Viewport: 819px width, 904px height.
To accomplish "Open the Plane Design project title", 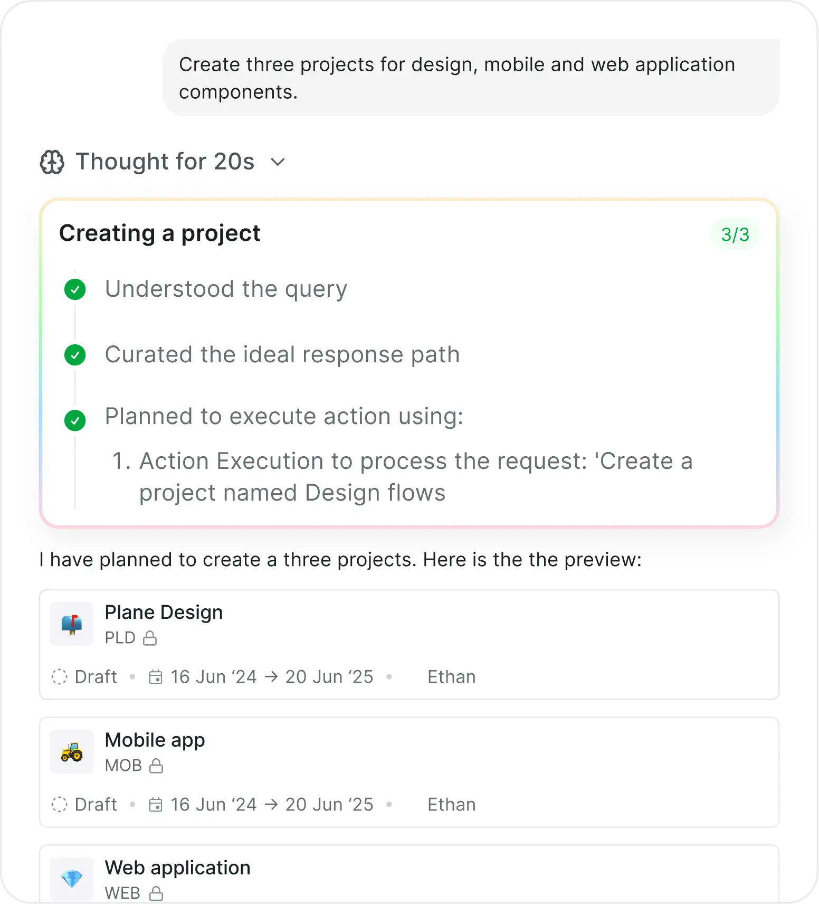I will pyautogui.click(x=164, y=613).
